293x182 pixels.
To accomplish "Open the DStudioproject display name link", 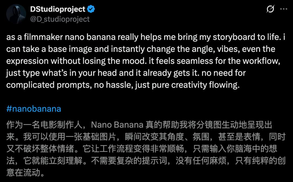I will click(x=58, y=9).
